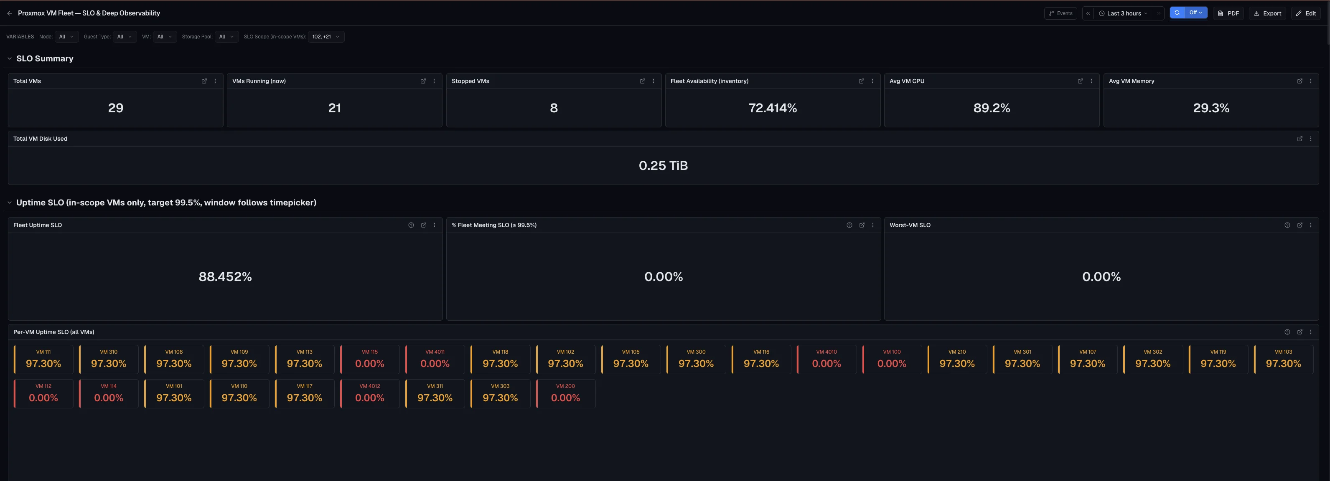The width and height of the screenshot is (1330, 481).
Task: Click the 29.3% Avg VM Memory value
Action: [1211, 108]
